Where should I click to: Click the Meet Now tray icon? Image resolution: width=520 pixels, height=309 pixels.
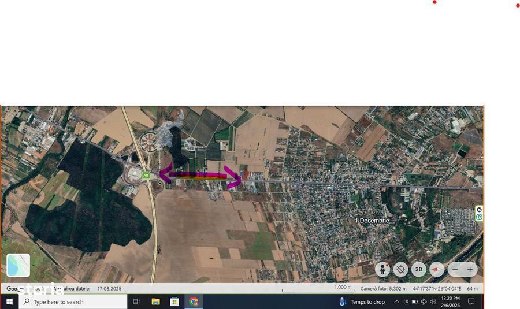coord(406,301)
